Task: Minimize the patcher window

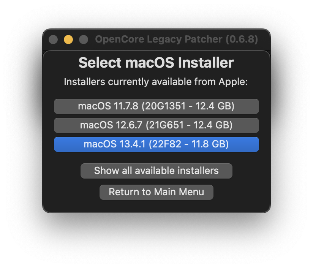Action: [68, 39]
